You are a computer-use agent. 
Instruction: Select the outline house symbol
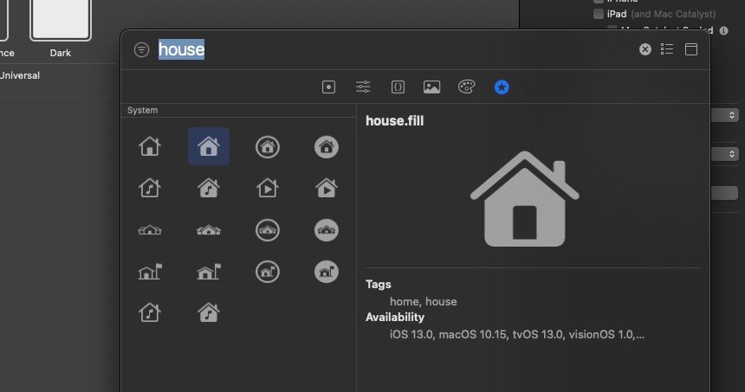click(150, 146)
